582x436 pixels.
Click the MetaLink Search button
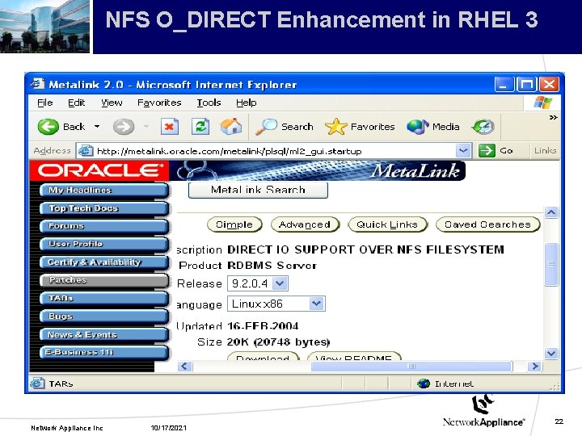click(258, 190)
